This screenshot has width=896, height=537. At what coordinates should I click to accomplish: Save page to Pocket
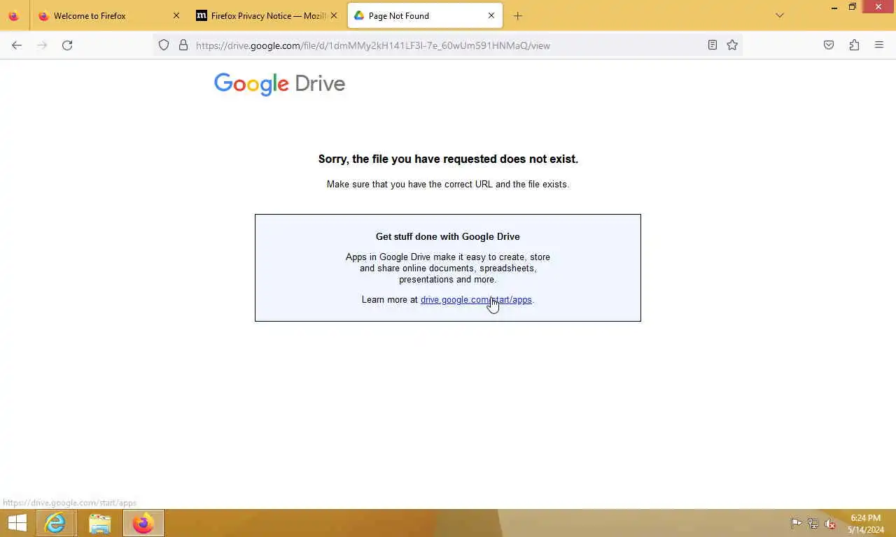click(x=829, y=45)
